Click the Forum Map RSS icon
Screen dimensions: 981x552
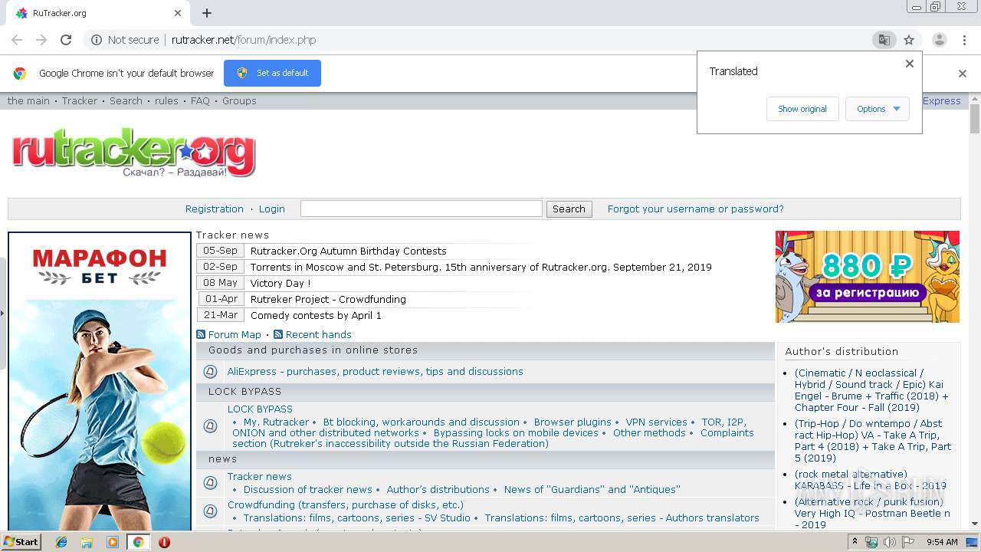[x=201, y=334]
